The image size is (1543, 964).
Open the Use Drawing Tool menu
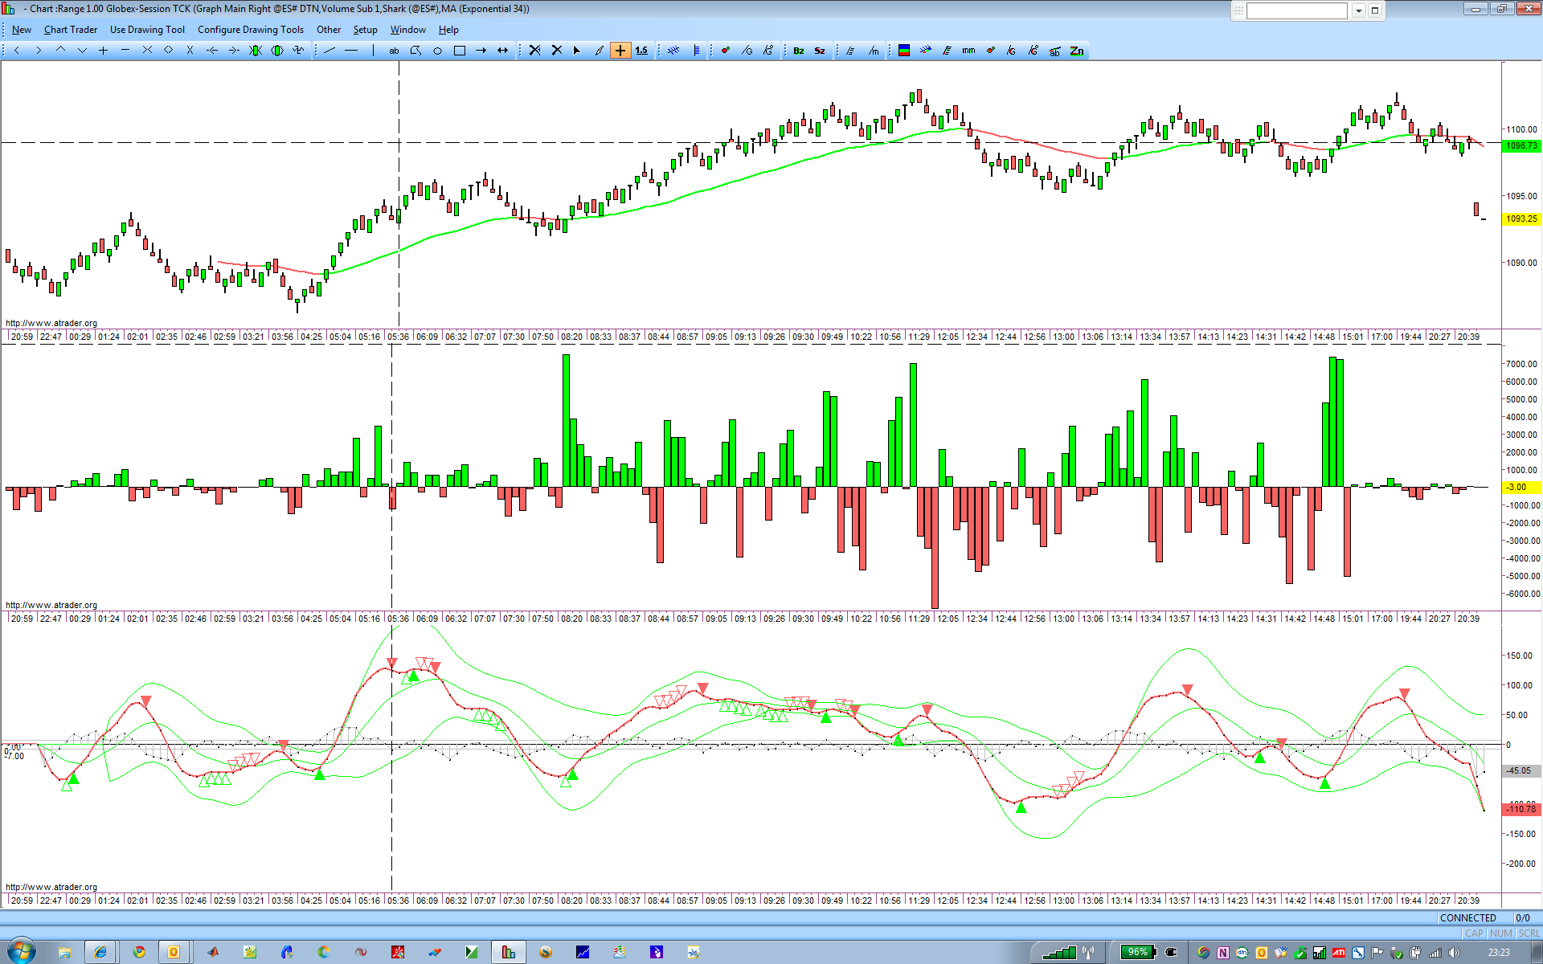147,30
